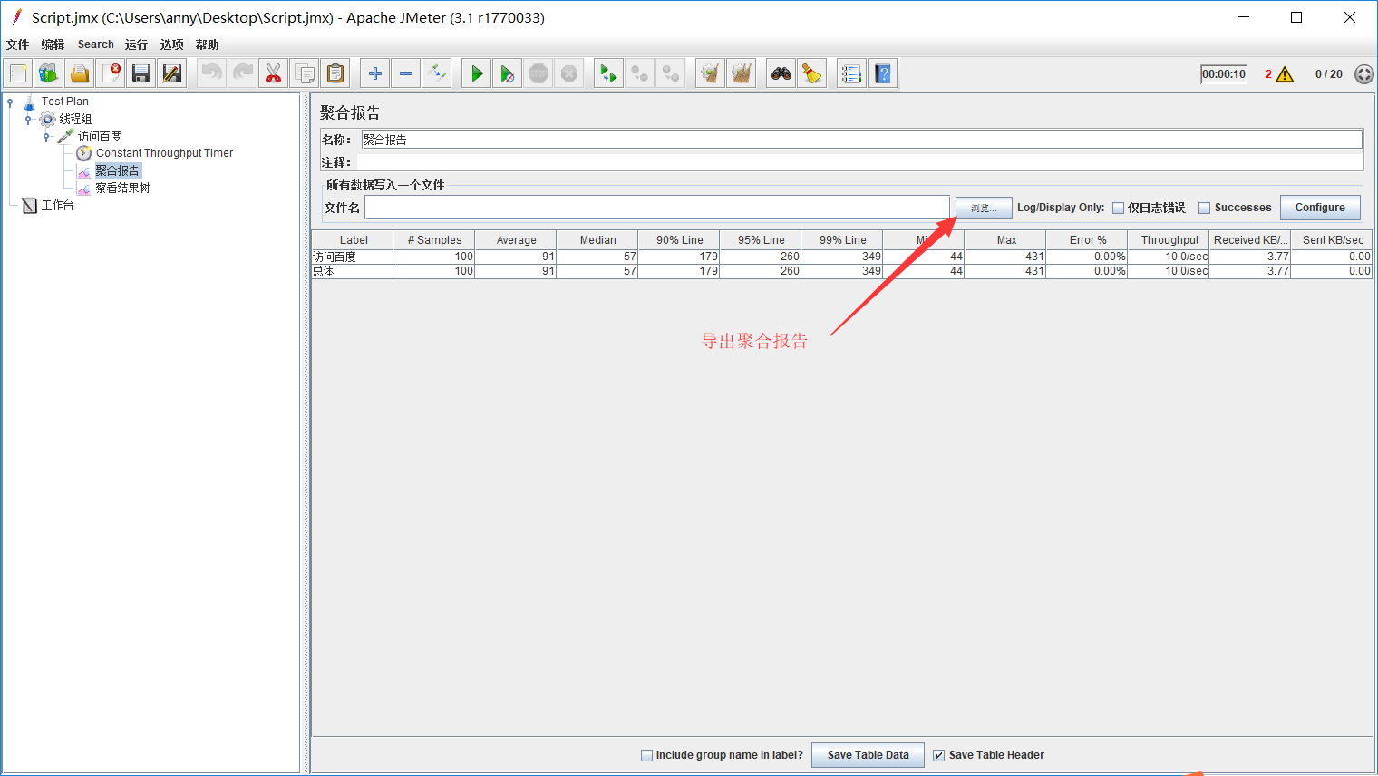Select Constant Throughput Timer in tree
This screenshot has height=776, width=1378.
tap(164, 153)
